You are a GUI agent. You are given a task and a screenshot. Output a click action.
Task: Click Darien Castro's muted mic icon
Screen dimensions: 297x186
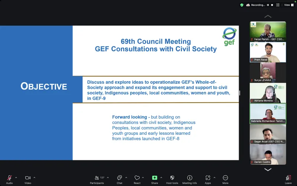(252, 162)
